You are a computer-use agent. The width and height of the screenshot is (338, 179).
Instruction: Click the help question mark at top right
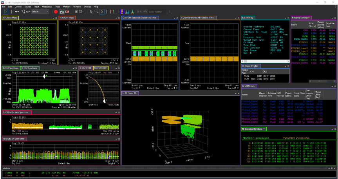(336, 7)
